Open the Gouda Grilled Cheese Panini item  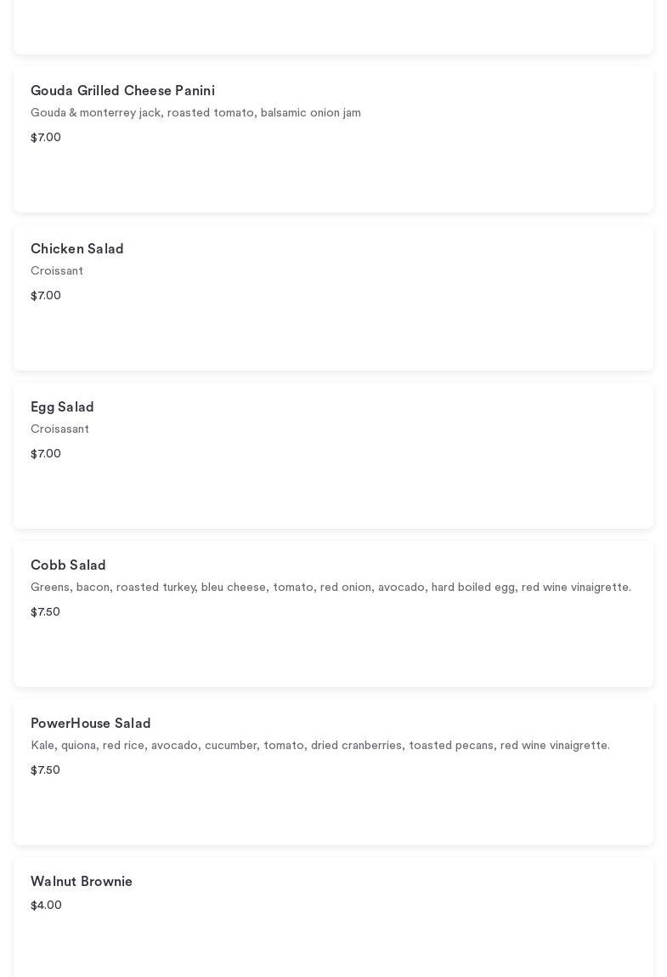coord(122,91)
